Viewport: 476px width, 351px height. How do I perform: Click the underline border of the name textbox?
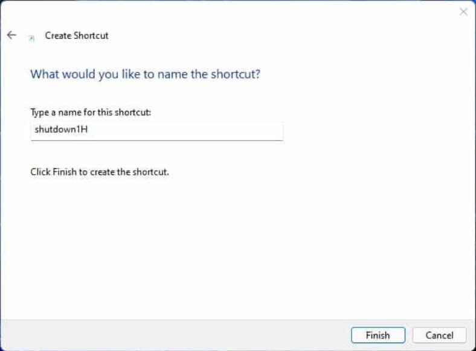point(157,141)
